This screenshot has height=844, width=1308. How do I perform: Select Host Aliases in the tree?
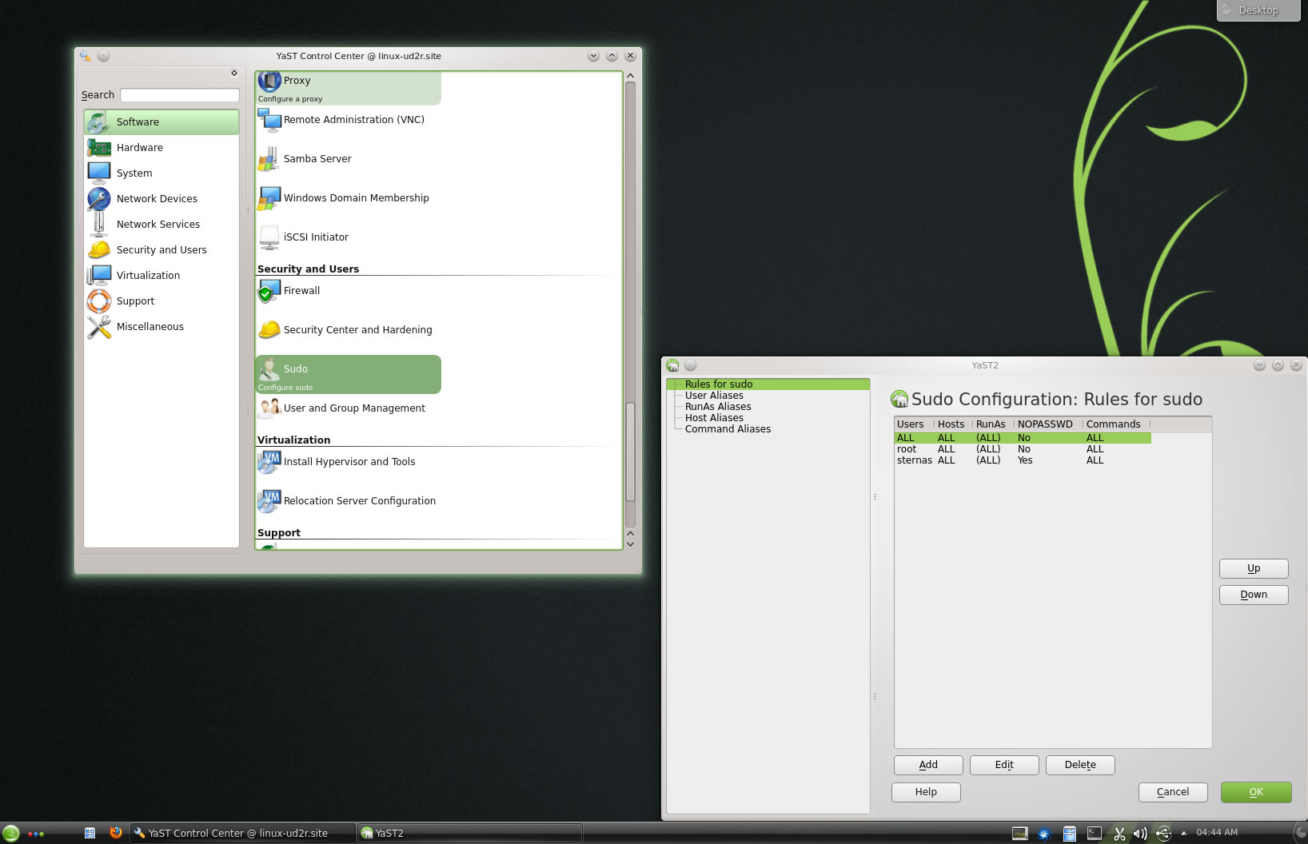click(714, 418)
